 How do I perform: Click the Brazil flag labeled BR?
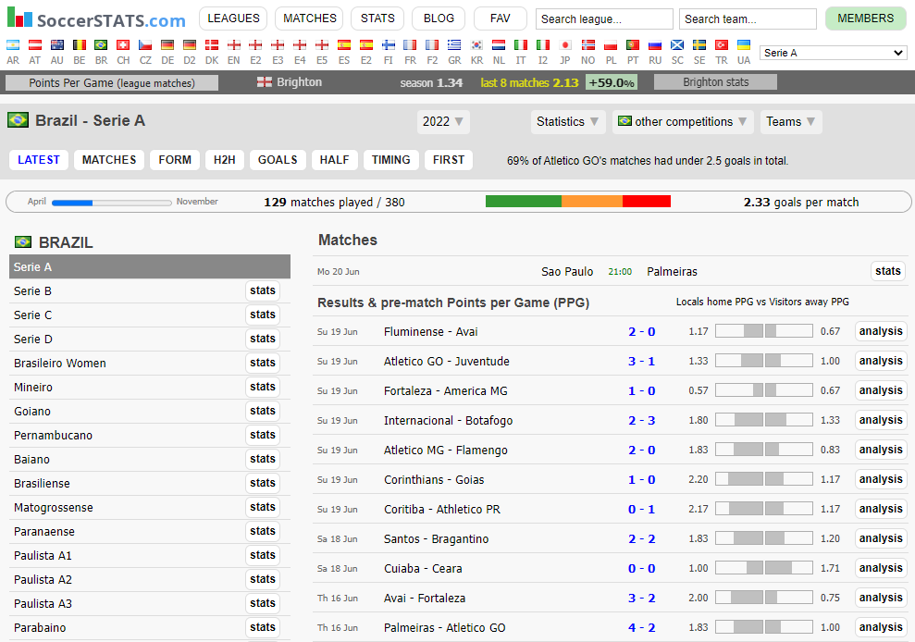point(101,45)
